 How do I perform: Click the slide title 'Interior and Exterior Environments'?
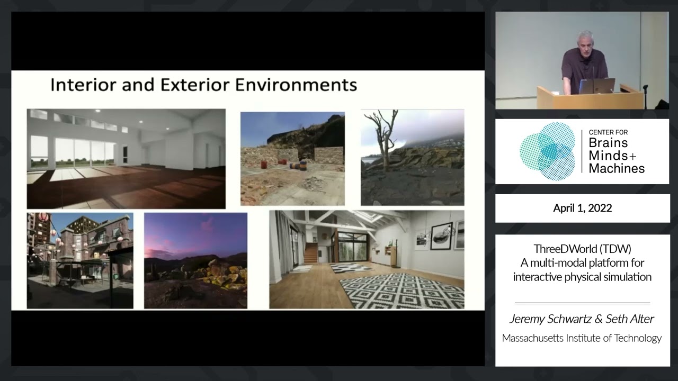coord(203,85)
